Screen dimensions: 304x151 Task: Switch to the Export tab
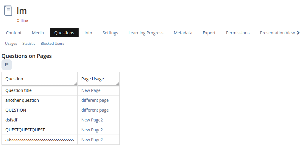[209, 33]
